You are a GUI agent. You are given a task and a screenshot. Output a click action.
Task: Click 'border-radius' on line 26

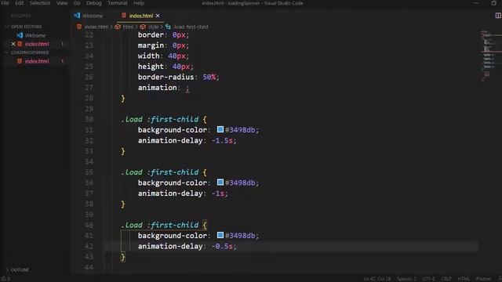166,77
